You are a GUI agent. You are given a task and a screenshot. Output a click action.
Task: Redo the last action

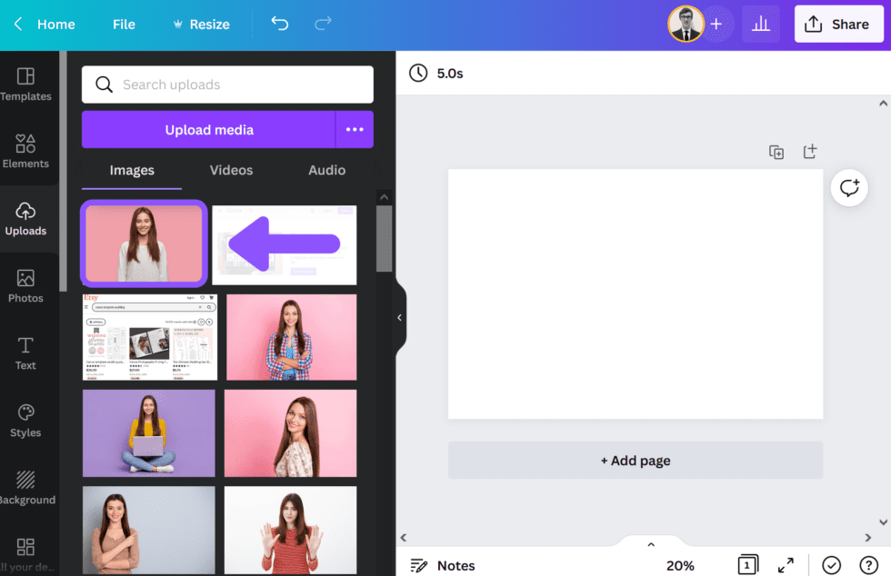coord(323,24)
